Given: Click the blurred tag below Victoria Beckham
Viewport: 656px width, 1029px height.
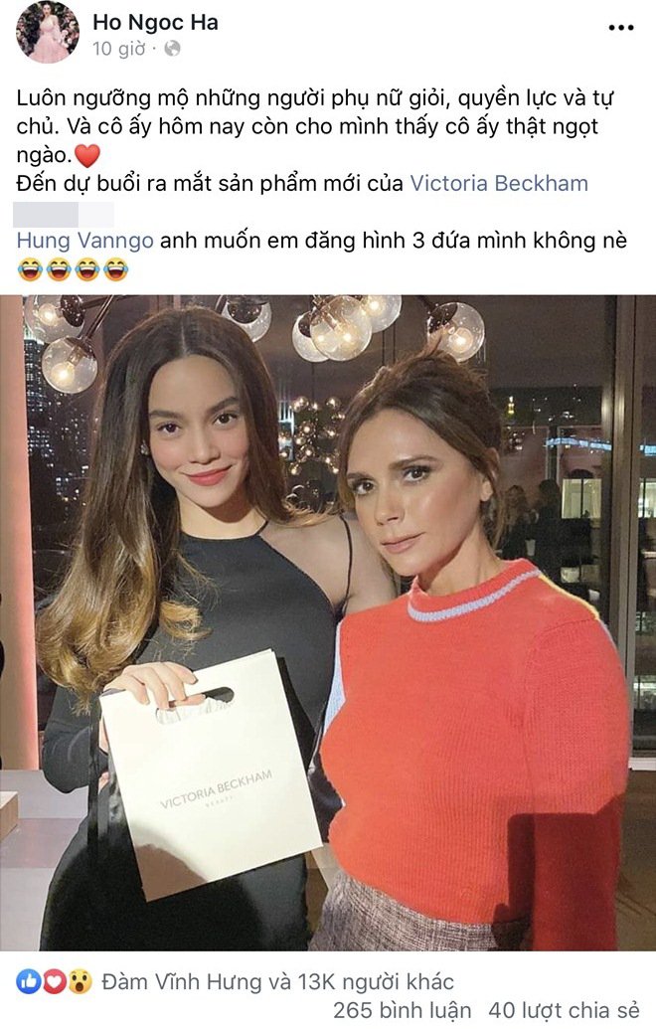Looking at the screenshot, I should pos(64,215).
